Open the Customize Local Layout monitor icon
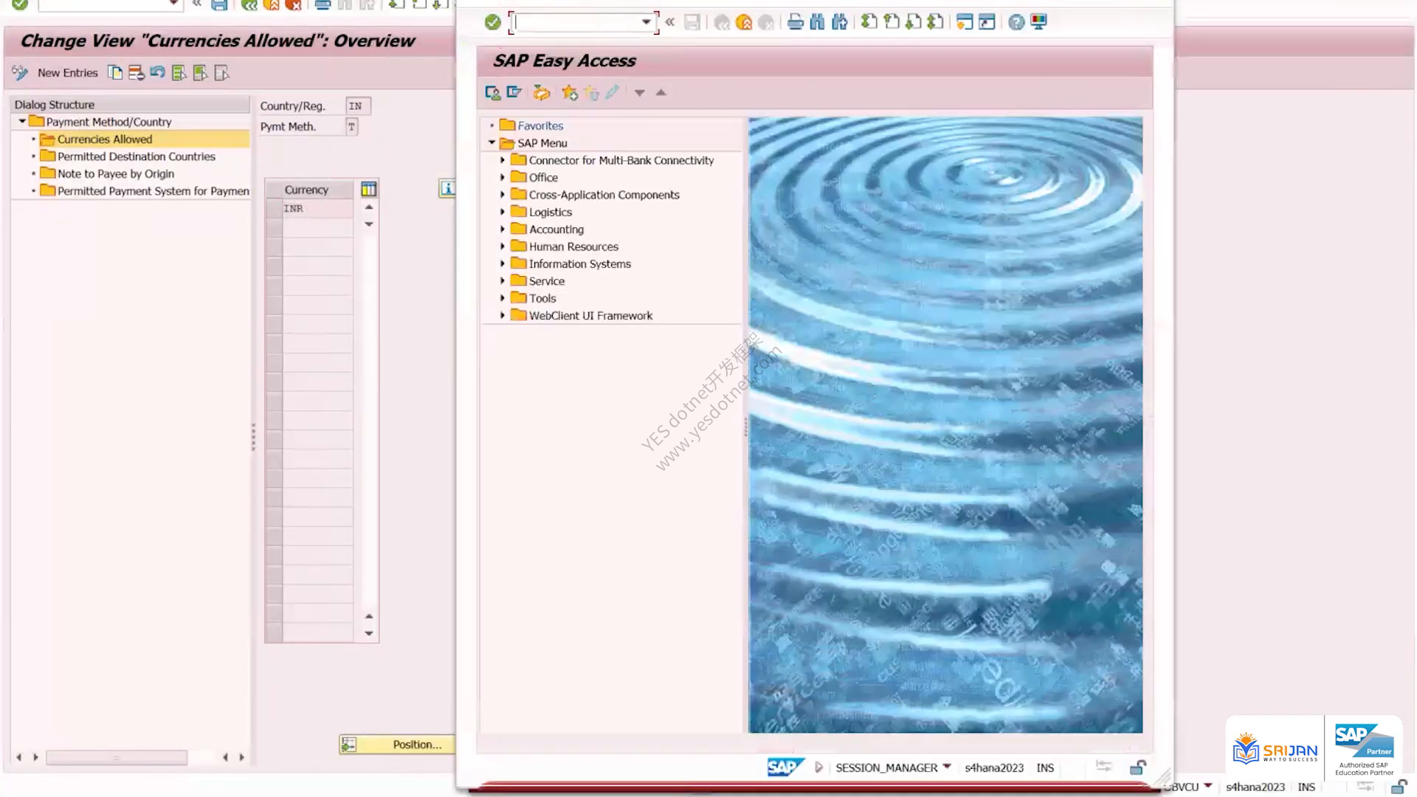The width and height of the screenshot is (1417, 797). coord(1039,22)
